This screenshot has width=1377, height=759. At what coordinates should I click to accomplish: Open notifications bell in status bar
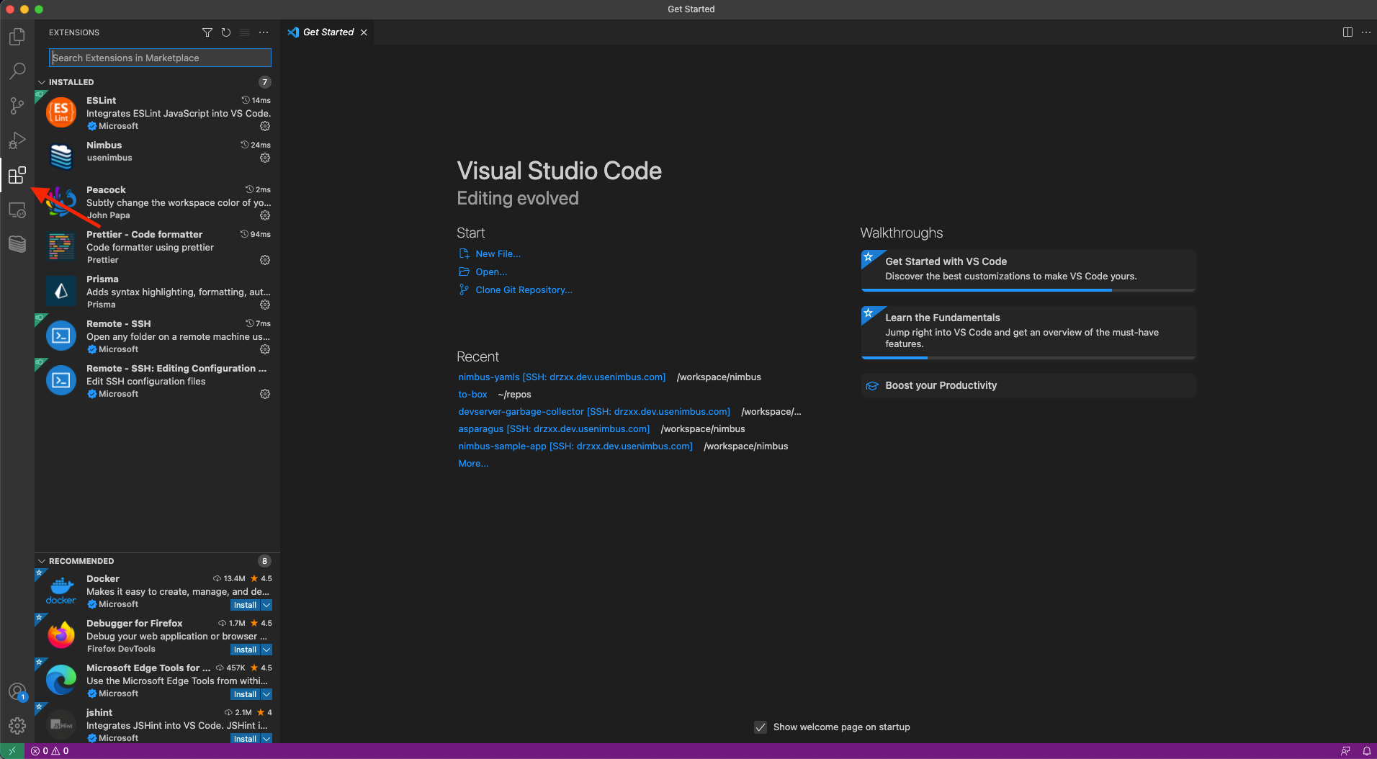click(1366, 751)
